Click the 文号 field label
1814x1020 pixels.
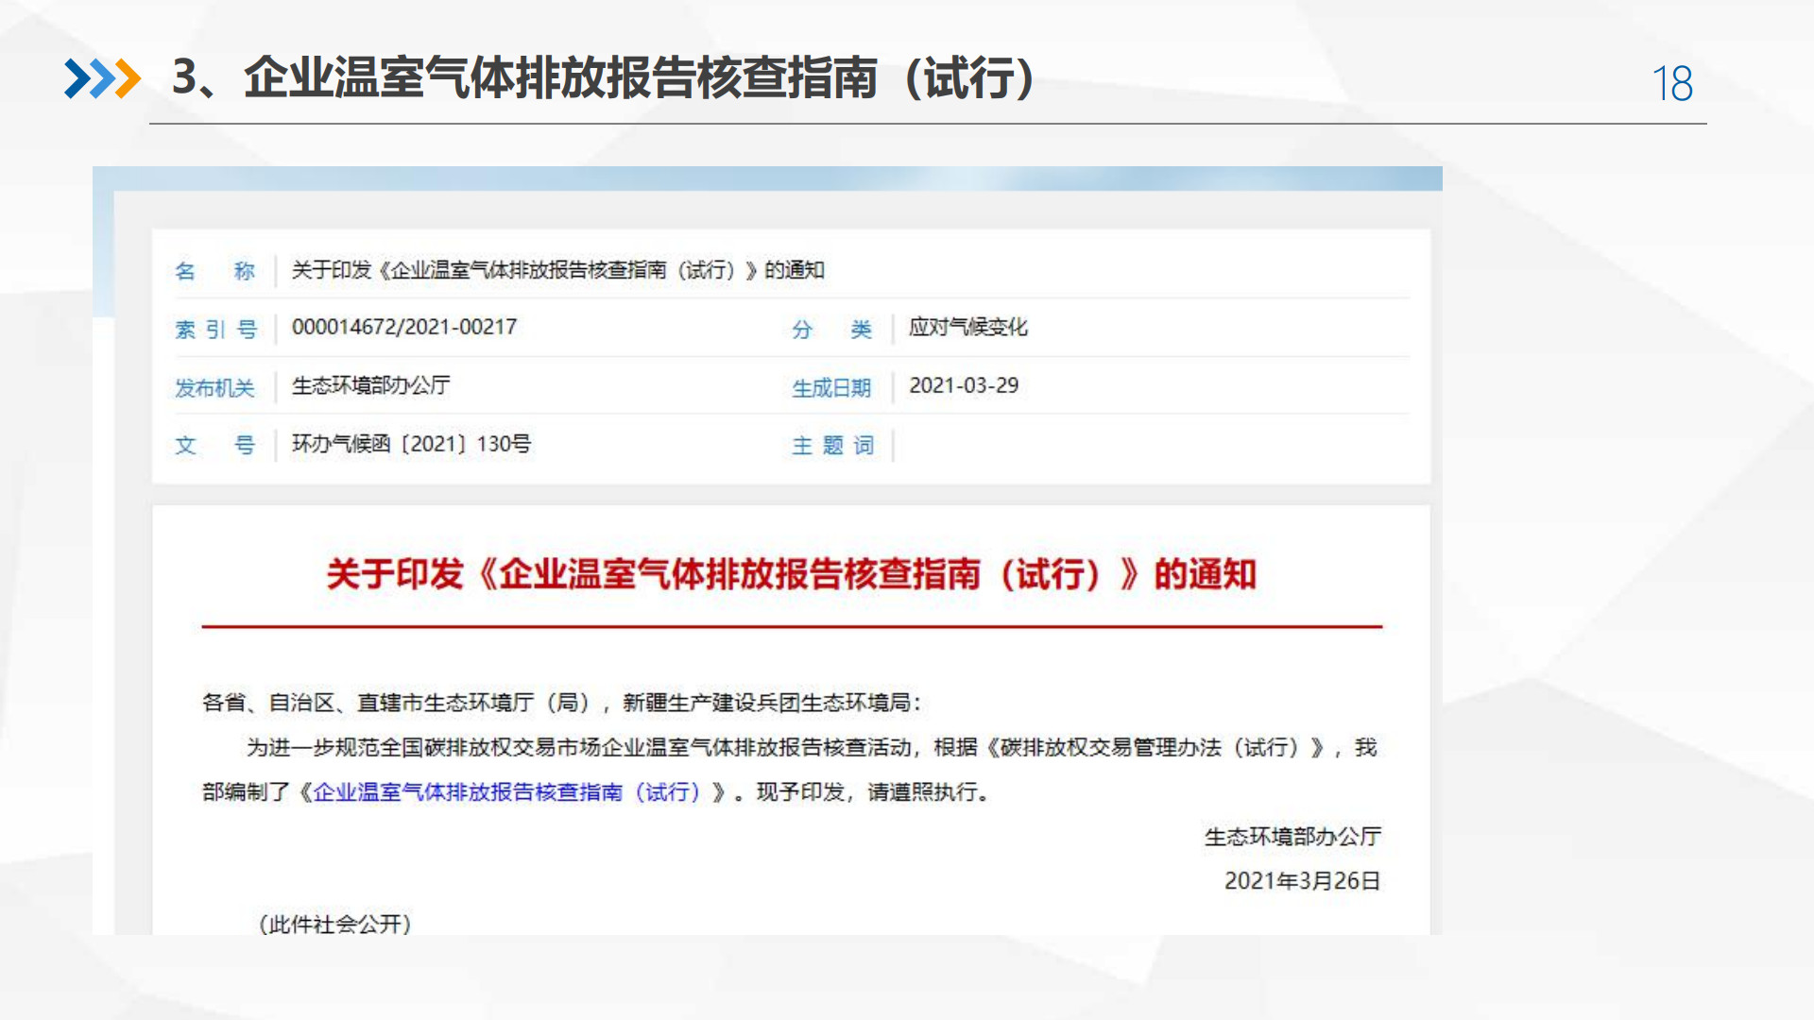(215, 445)
